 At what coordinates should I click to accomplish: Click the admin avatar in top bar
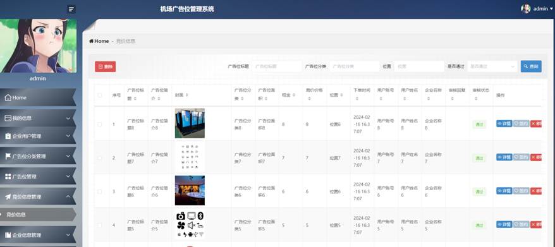526,9
